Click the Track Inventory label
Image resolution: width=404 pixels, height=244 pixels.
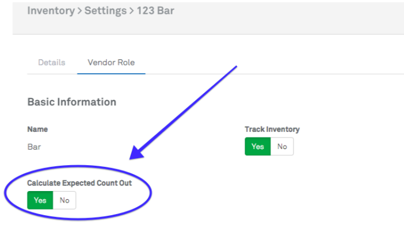[272, 129]
